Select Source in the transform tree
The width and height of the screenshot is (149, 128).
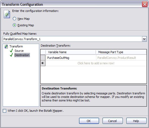click(19, 51)
